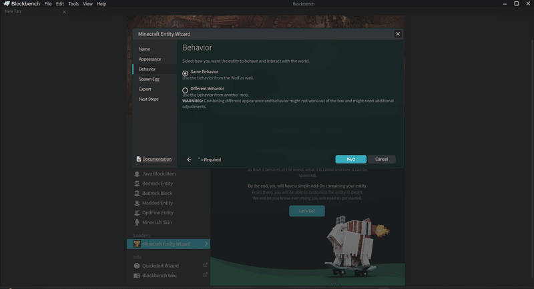Click external link icon beside Blockbench Wiki
This screenshot has height=289, width=534.
pyautogui.click(x=205, y=275)
